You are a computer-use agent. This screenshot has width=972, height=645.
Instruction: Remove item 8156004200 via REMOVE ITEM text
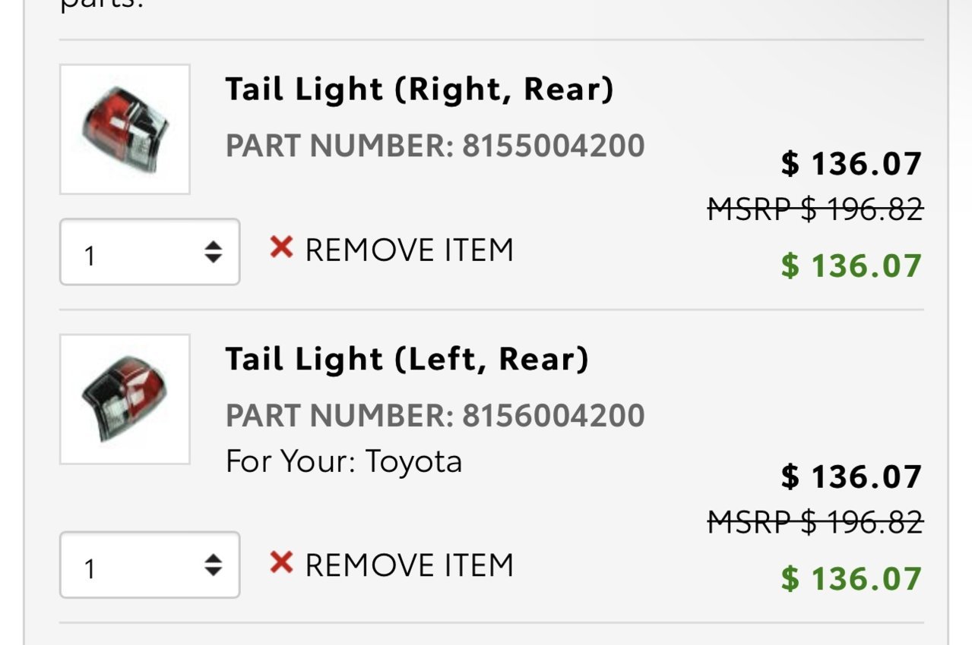(410, 565)
